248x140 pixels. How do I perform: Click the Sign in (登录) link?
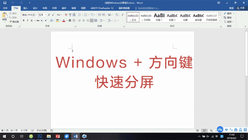[x=231, y=8]
